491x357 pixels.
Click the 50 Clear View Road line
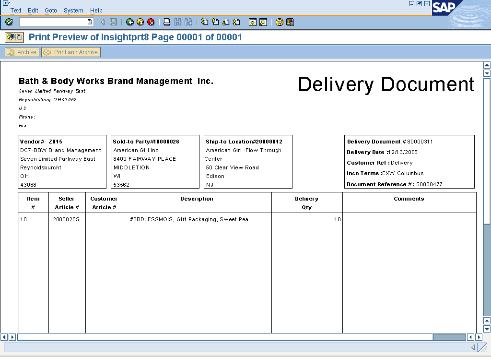233,167
